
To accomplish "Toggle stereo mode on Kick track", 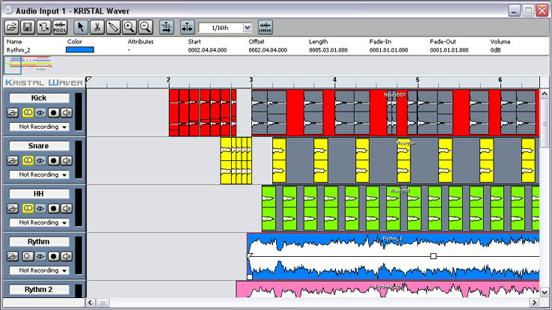I will click(27, 113).
